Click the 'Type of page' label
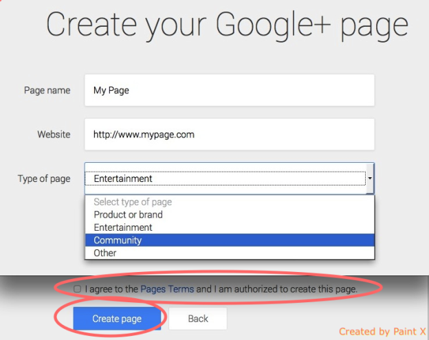The image size is (429, 340). 44,179
